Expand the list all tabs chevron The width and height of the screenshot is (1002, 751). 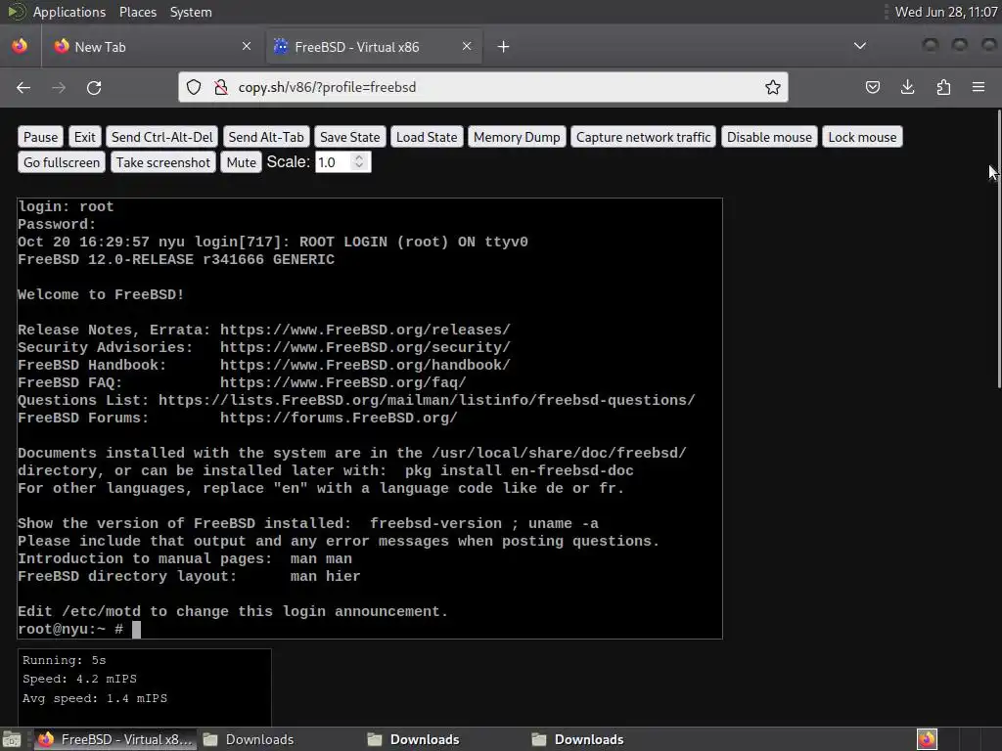click(x=860, y=46)
